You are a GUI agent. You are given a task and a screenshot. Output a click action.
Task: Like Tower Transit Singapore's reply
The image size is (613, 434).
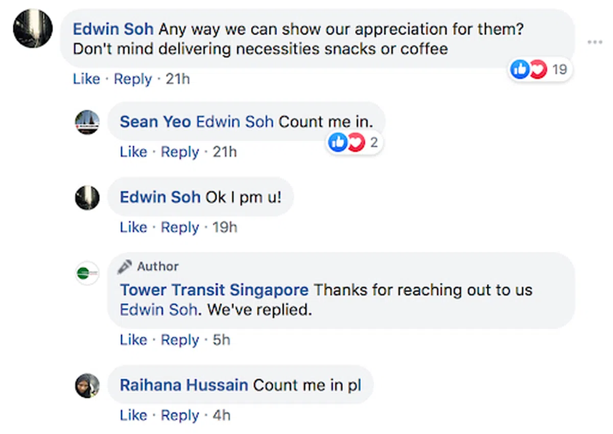[x=133, y=340]
